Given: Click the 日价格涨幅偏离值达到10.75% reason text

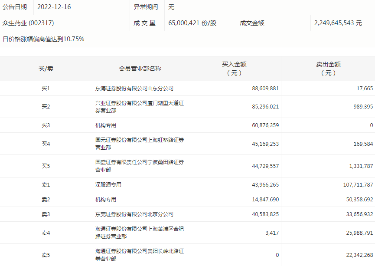Looking at the screenshot, I should (x=43, y=39).
